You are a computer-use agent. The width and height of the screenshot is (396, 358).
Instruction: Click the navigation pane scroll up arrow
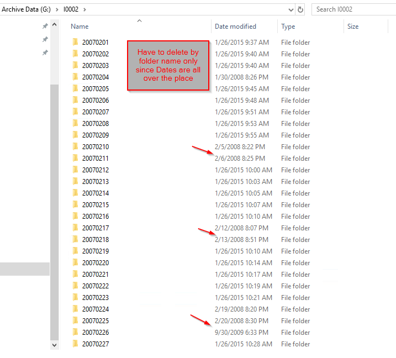coord(54,24)
